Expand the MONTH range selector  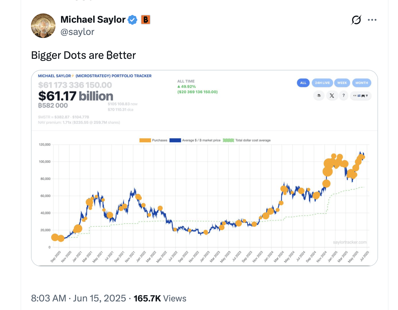coord(362,83)
